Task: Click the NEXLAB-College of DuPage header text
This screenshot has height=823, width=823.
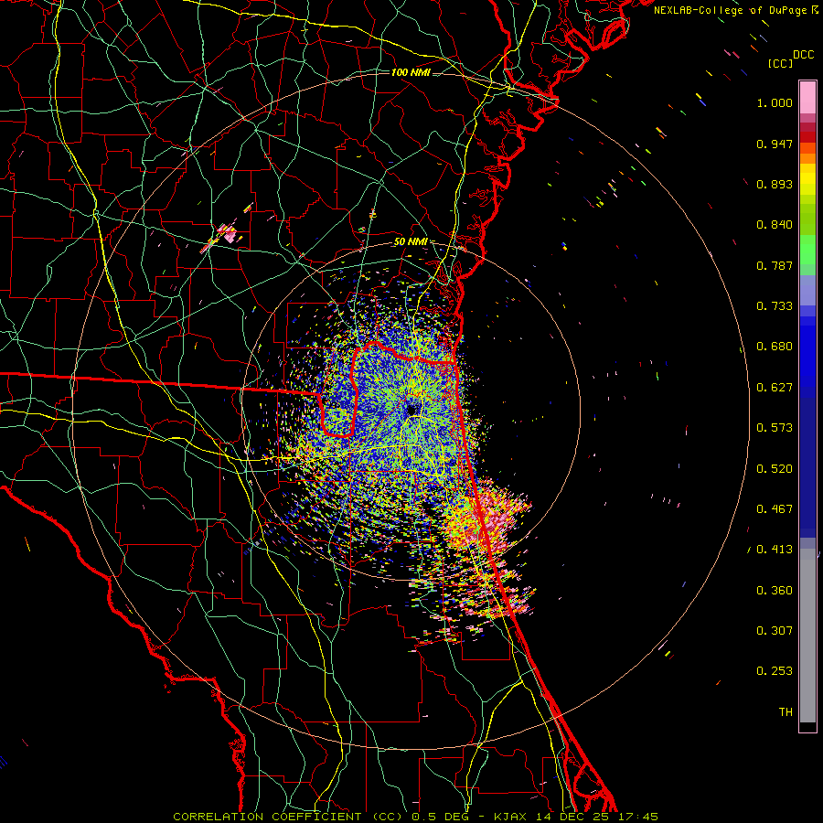Action: (735, 10)
